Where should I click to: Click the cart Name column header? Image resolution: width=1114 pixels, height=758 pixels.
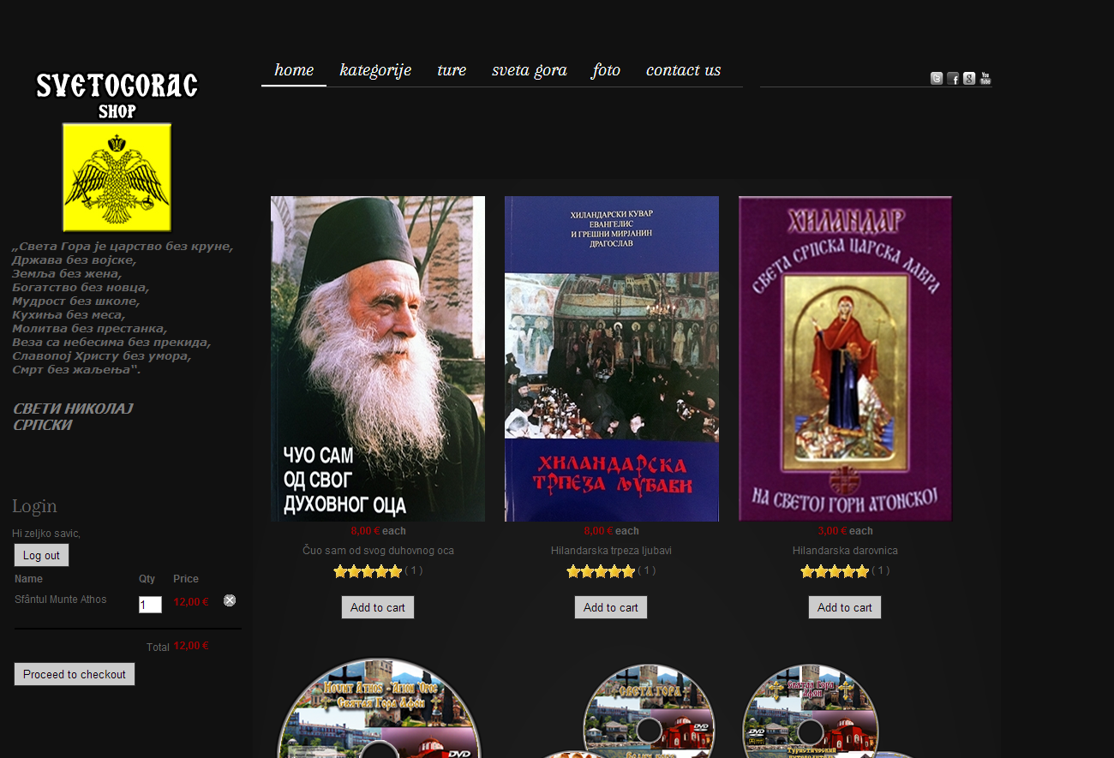click(x=28, y=579)
